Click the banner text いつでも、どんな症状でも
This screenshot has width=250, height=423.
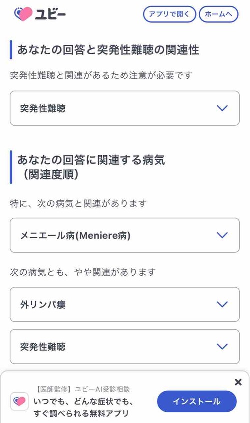coord(84,401)
